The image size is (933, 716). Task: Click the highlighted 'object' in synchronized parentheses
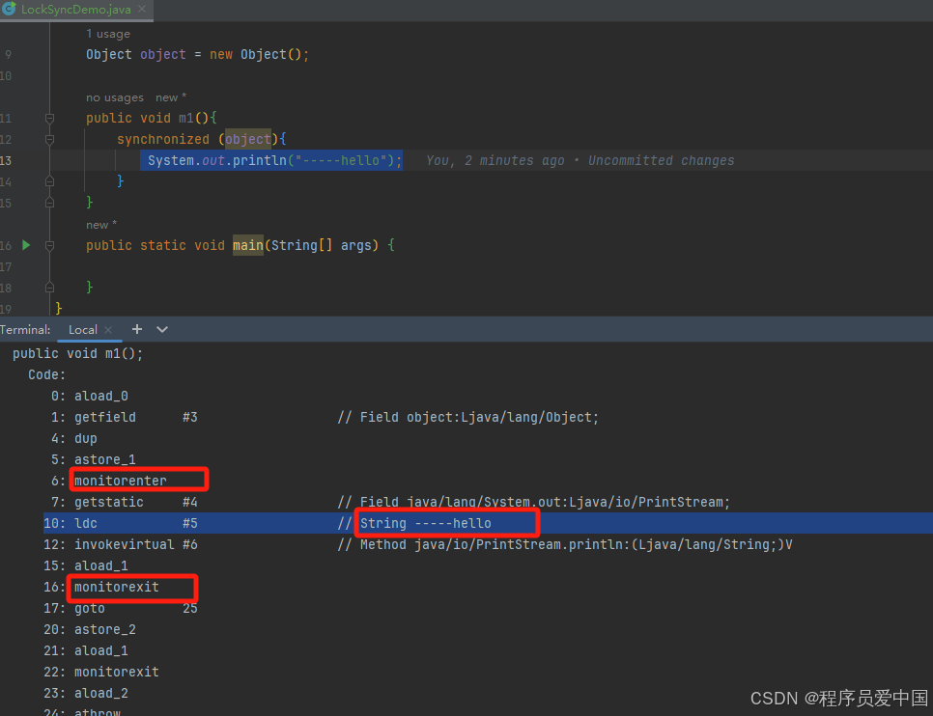coord(248,139)
